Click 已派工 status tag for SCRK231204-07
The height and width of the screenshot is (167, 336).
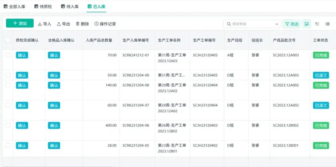tap(321, 105)
